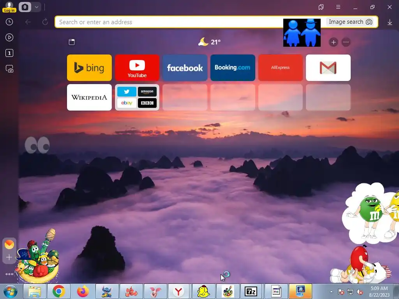Open the history clock icon in sidebar
The image size is (399, 299).
[9, 22]
